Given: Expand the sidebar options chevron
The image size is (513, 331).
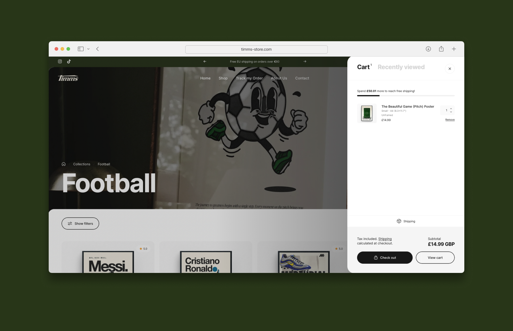Looking at the screenshot, I should tap(88, 49).
